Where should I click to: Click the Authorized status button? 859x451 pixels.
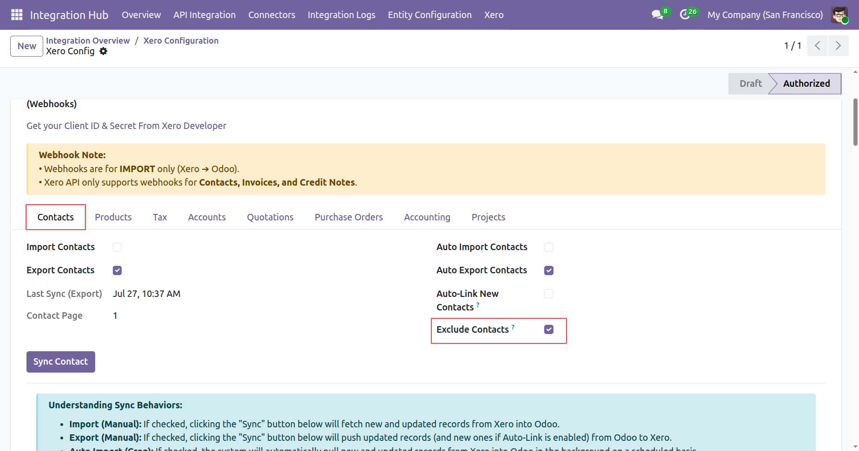point(806,84)
